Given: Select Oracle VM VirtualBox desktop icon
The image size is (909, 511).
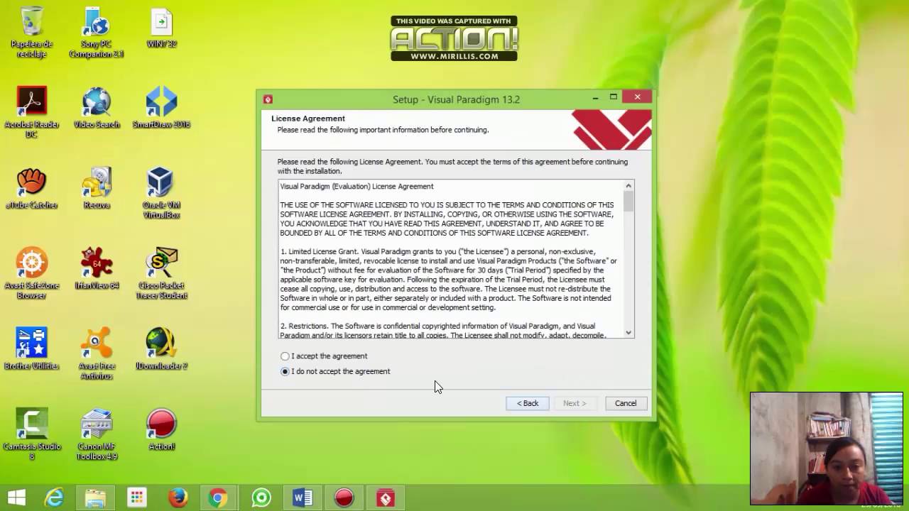Looking at the screenshot, I should point(161,193).
